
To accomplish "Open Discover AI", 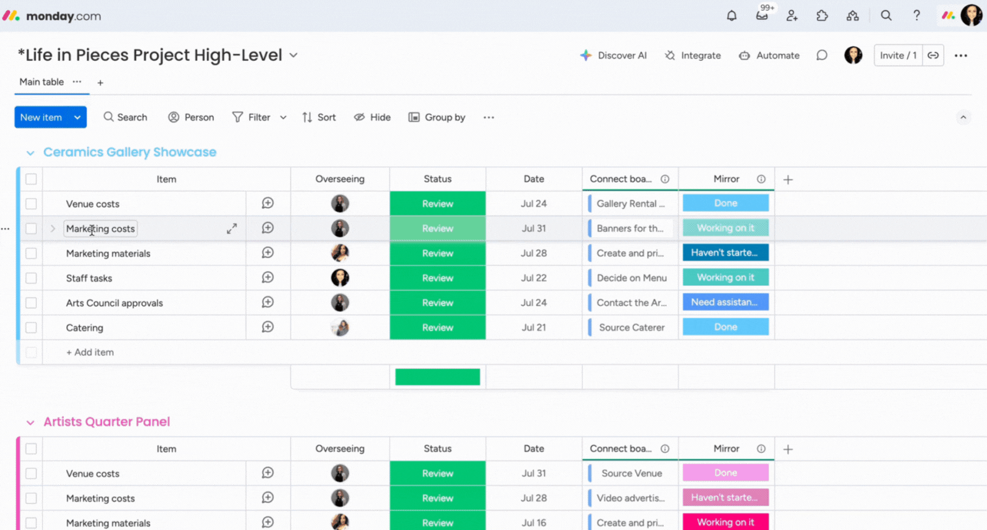I will 613,55.
